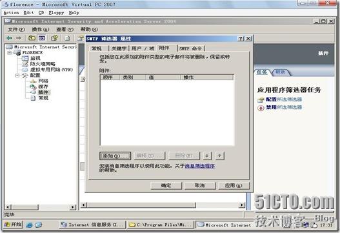
Task: Click 禁用所选筛选器 task link
Action: [284, 107]
